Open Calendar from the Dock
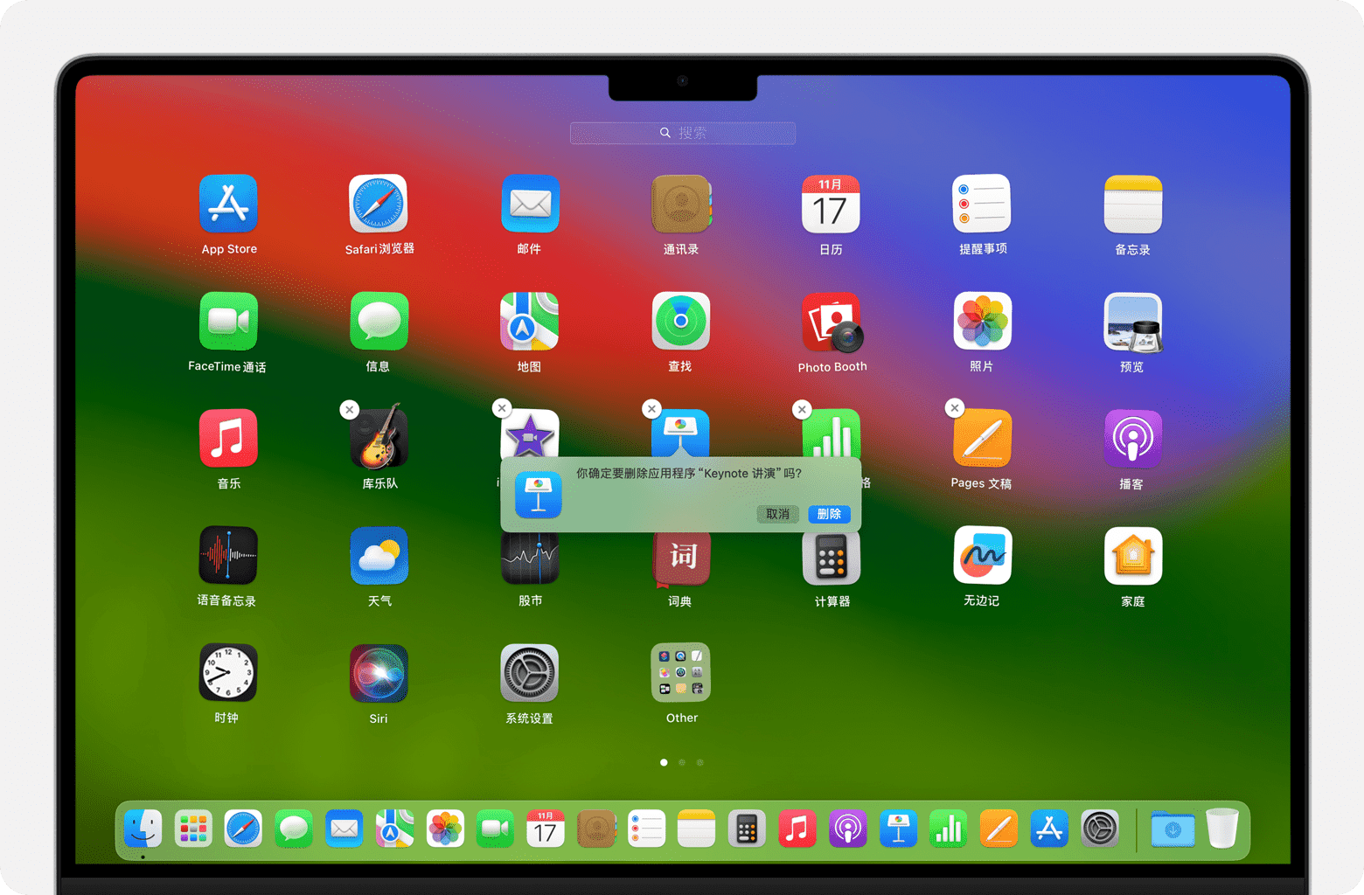 coord(546,829)
